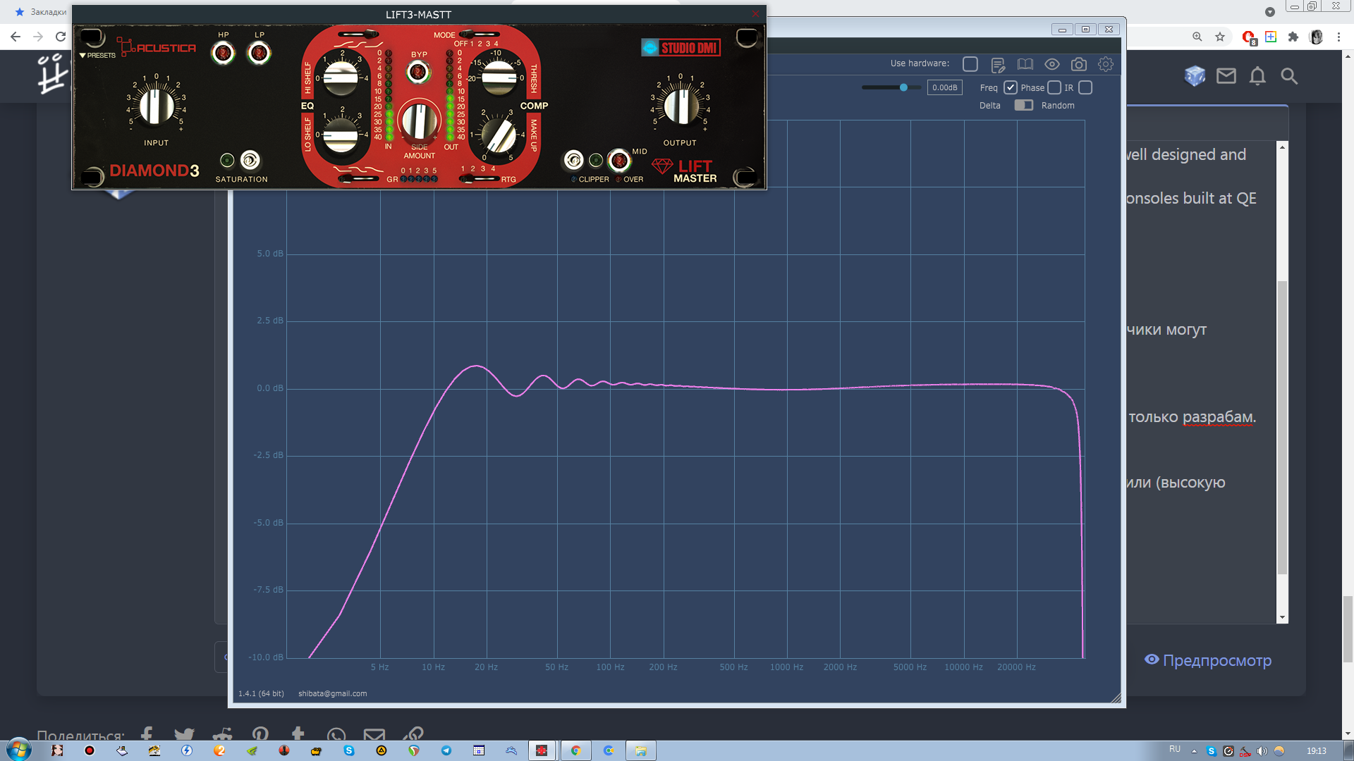1354x761 pixels.
Task: Click the LO SHELF curve selector switch
Action: (x=358, y=179)
